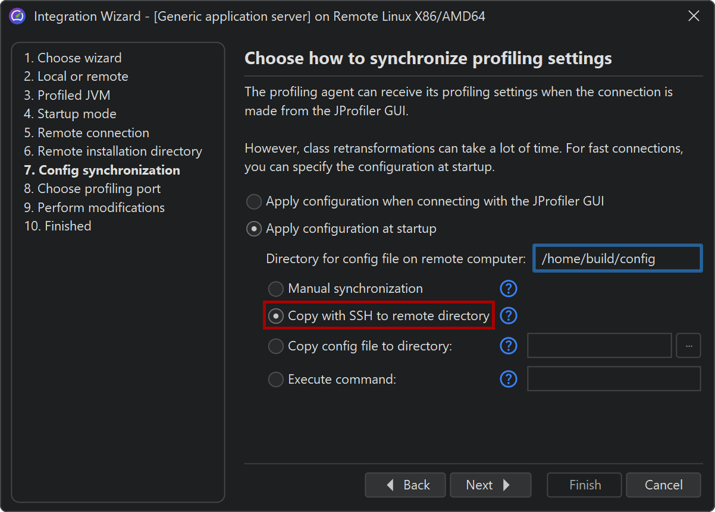Choose Manual synchronization option
Image resolution: width=715 pixels, height=512 pixels.
click(275, 289)
